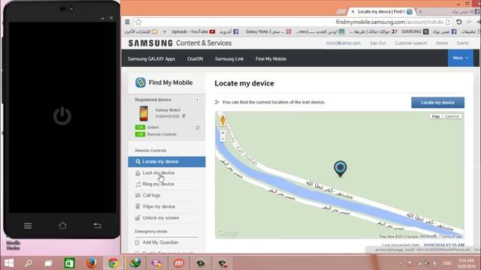This screenshot has height=270, width=481.
Task: Click the Galaxy Note3 device thumbnail
Action: (x=144, y=113)
